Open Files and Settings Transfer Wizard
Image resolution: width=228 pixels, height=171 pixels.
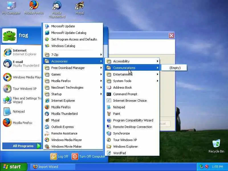pos(22,100)
